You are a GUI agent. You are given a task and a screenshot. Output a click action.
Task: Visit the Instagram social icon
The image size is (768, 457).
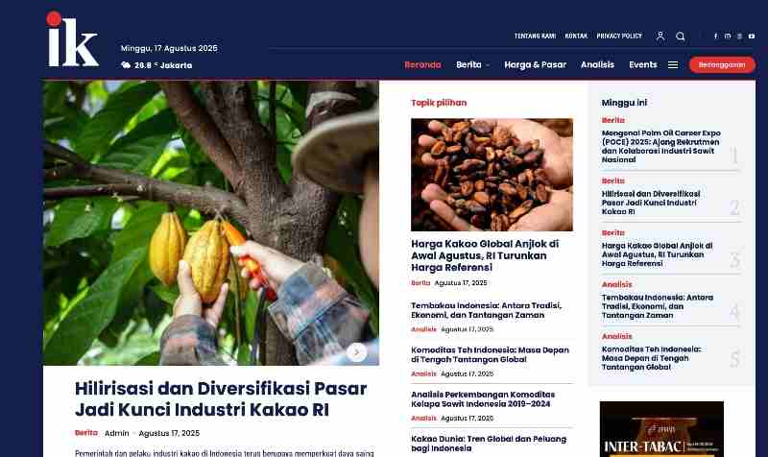[728, 36]
